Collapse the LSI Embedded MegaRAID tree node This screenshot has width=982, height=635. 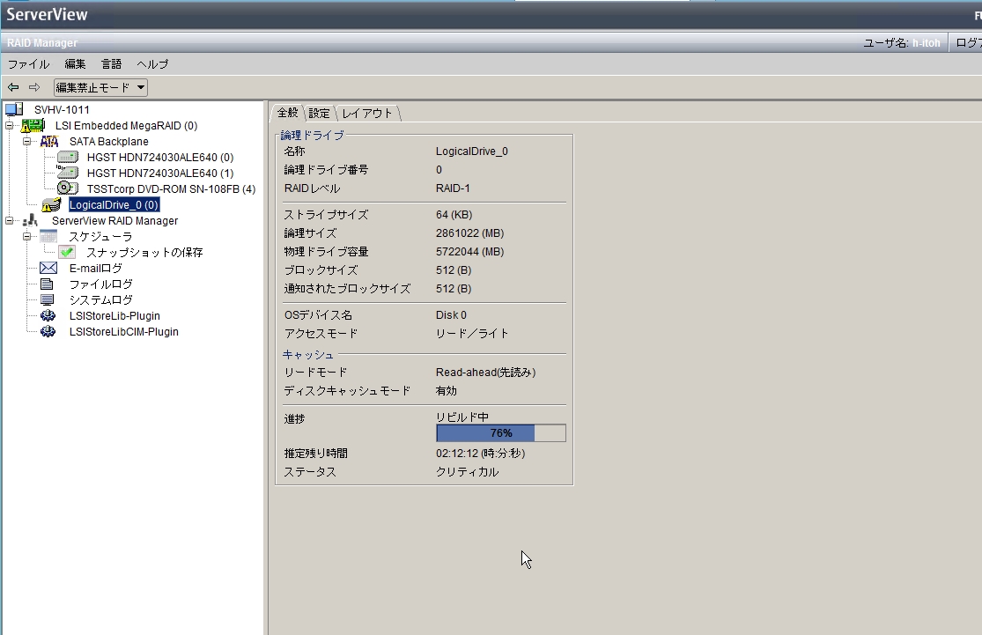(x=10, y=126)
